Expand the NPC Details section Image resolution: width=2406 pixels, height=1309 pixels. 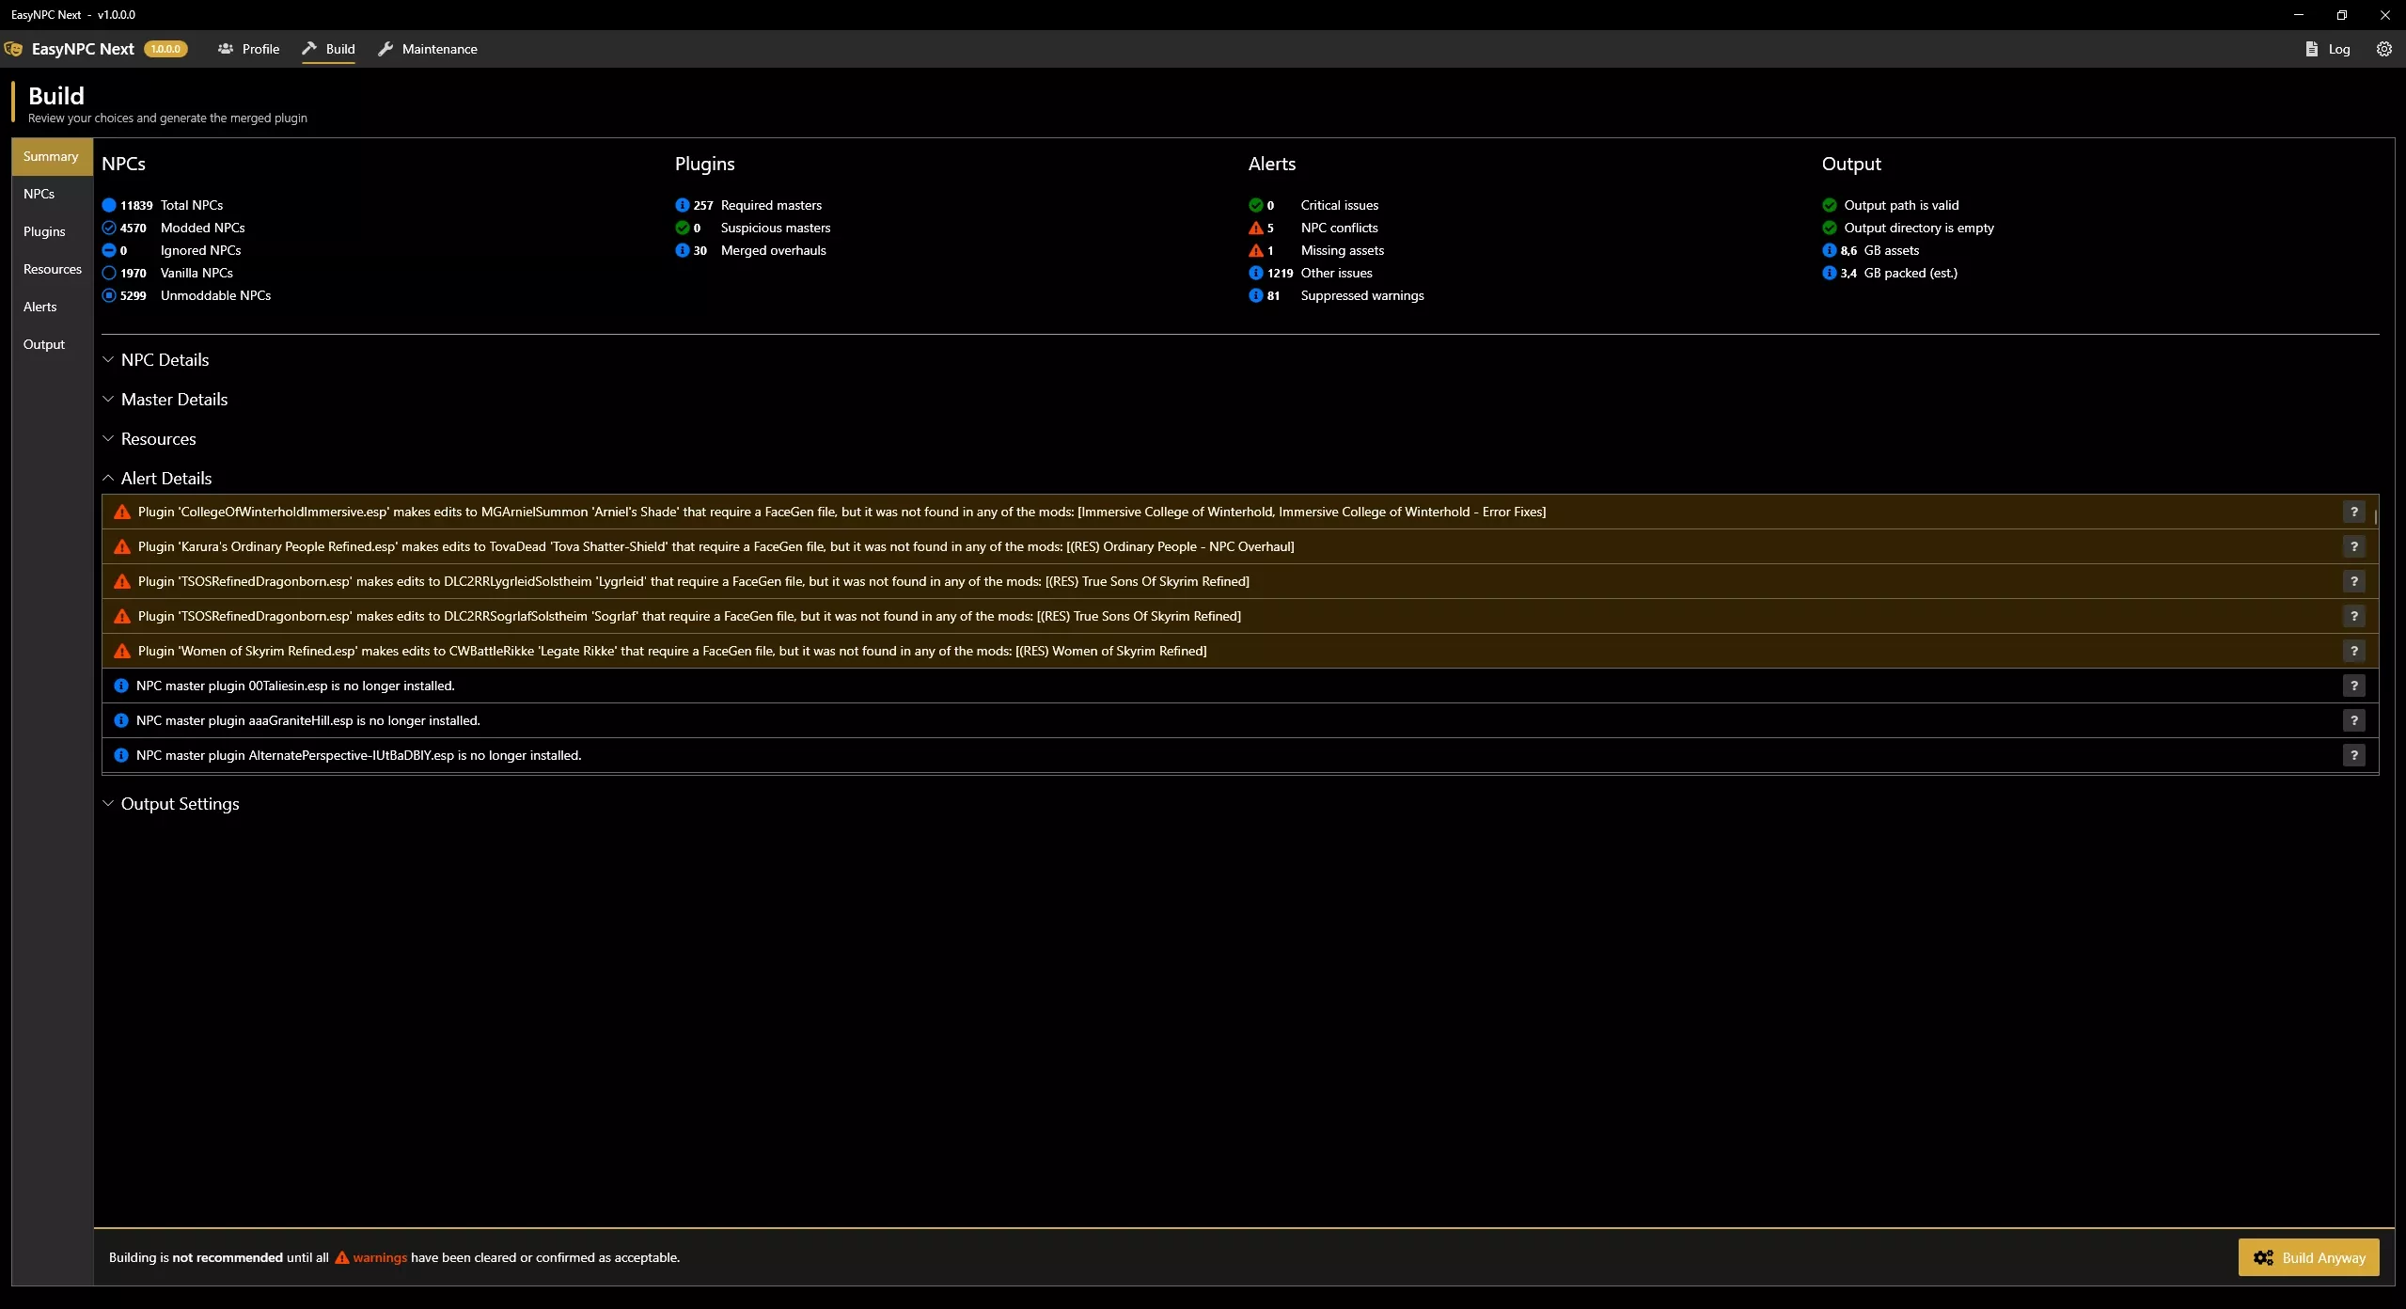(156, 360)
